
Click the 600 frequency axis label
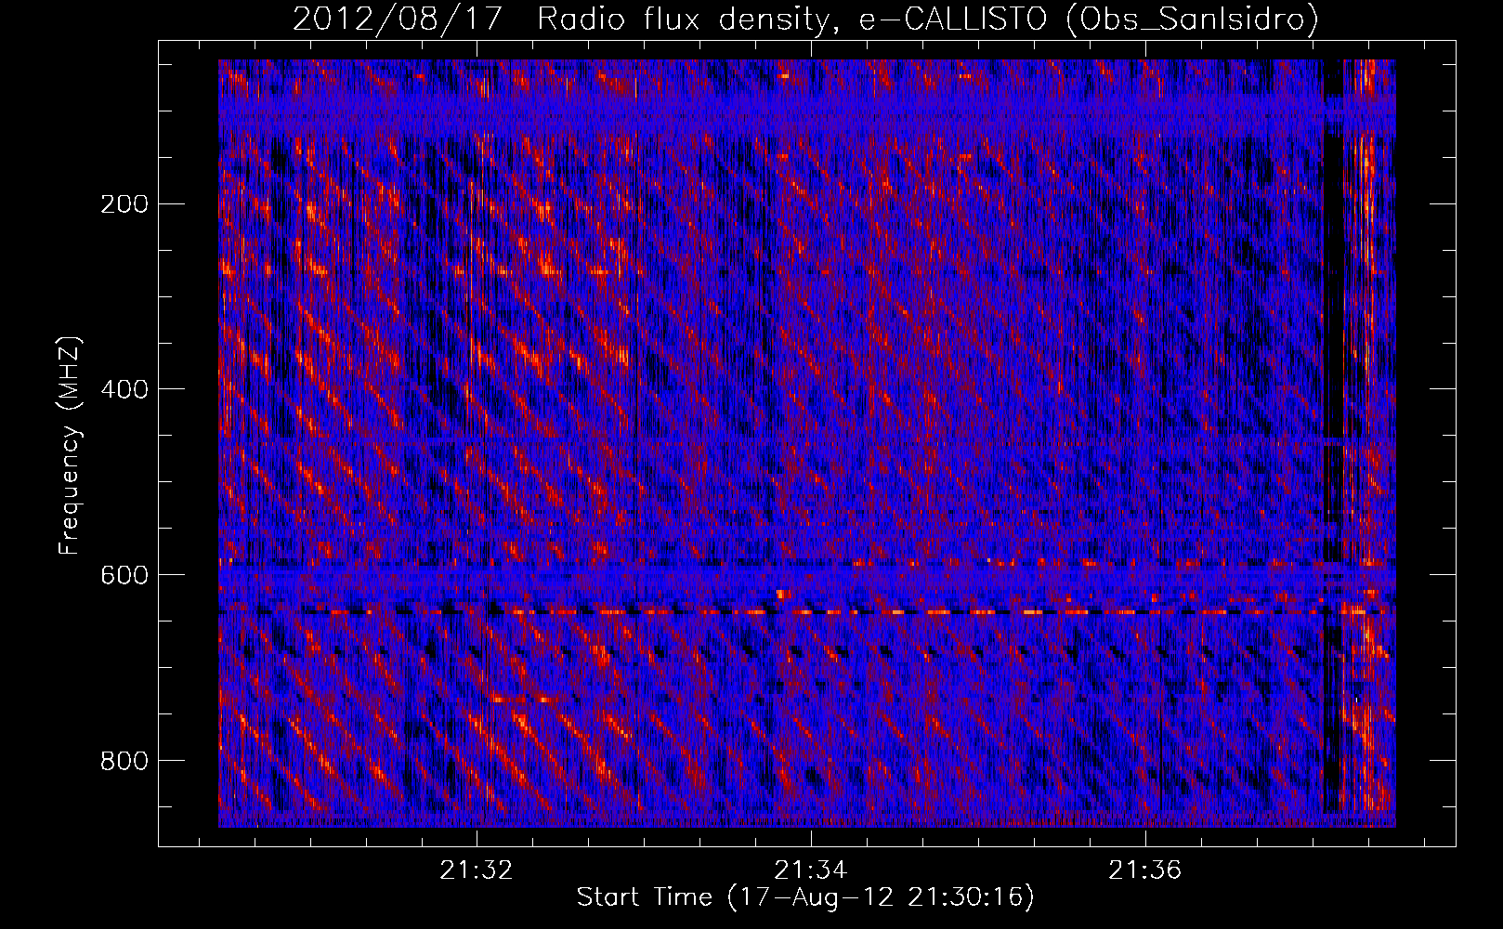pyautogui.click(x=124, y=576)
